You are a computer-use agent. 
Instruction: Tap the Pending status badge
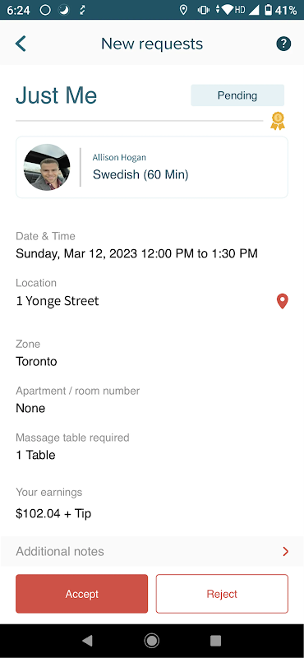point(237,95)
